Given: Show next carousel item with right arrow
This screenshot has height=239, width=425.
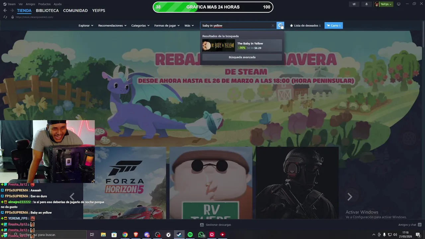Looking at the screenshot, I should tap(350, 197).
